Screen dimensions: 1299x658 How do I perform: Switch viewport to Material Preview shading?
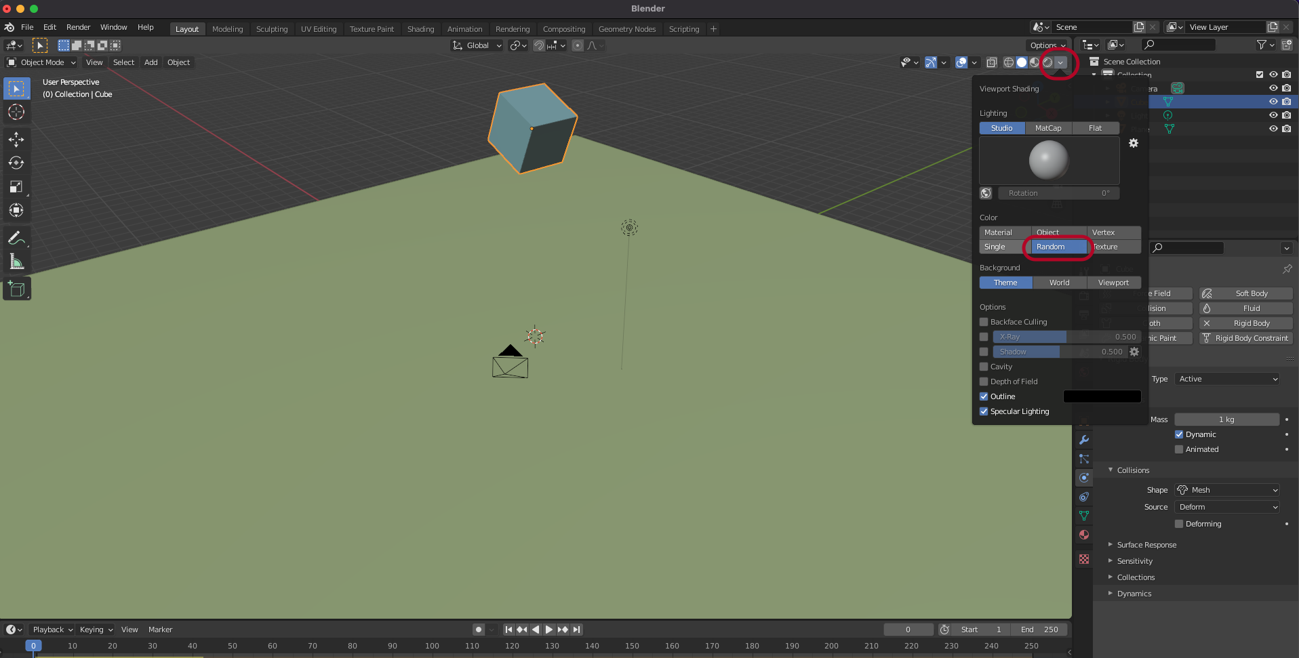pyautogui.click(x=1035, y=62)
